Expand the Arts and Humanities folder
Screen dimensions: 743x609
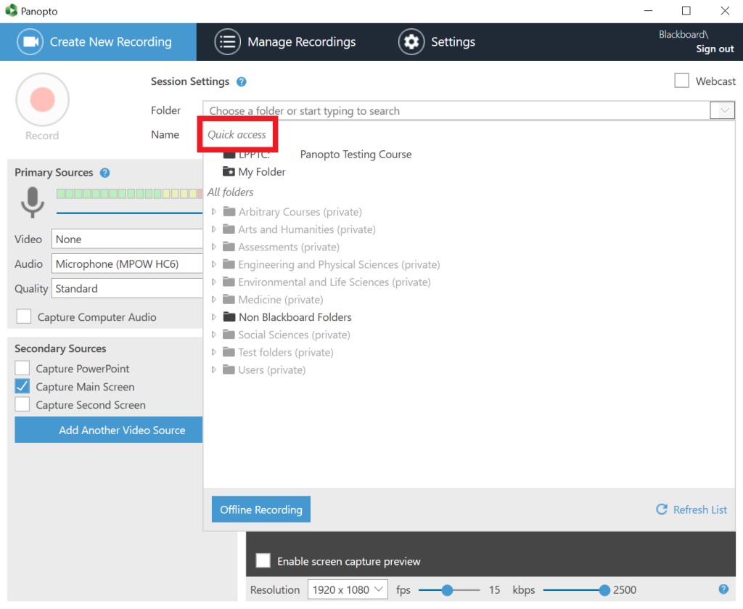pyautogui.click(x=214, y=229)
